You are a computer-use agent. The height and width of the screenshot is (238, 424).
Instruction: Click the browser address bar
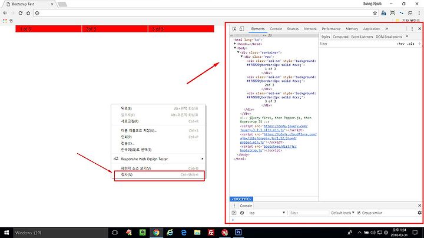point(206,13)
